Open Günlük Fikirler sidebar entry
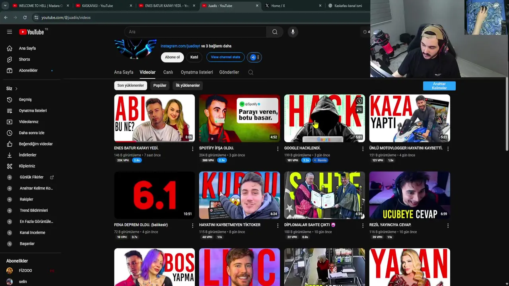This screenshot has width=509, height=286. (x=31, y=177)
